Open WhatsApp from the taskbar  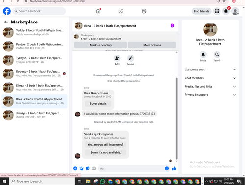click(103, 181)
